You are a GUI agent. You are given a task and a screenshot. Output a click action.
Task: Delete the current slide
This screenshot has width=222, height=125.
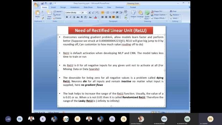57,18
